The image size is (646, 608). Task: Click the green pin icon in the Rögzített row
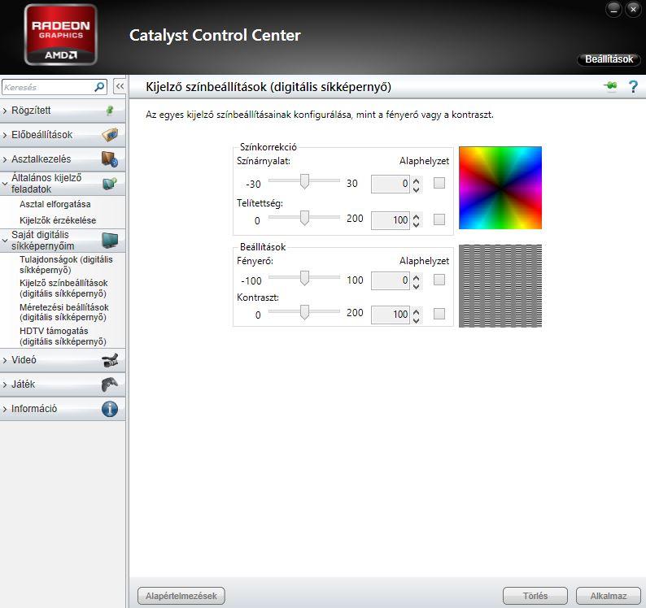pyautogui.click(x=110, y=111)
